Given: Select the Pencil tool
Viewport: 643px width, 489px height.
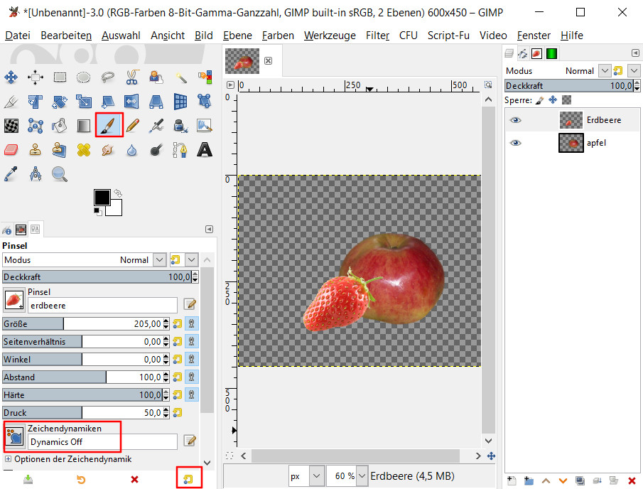Looking at the screenshot, I should pyautogui.click(x=132, y=126).
